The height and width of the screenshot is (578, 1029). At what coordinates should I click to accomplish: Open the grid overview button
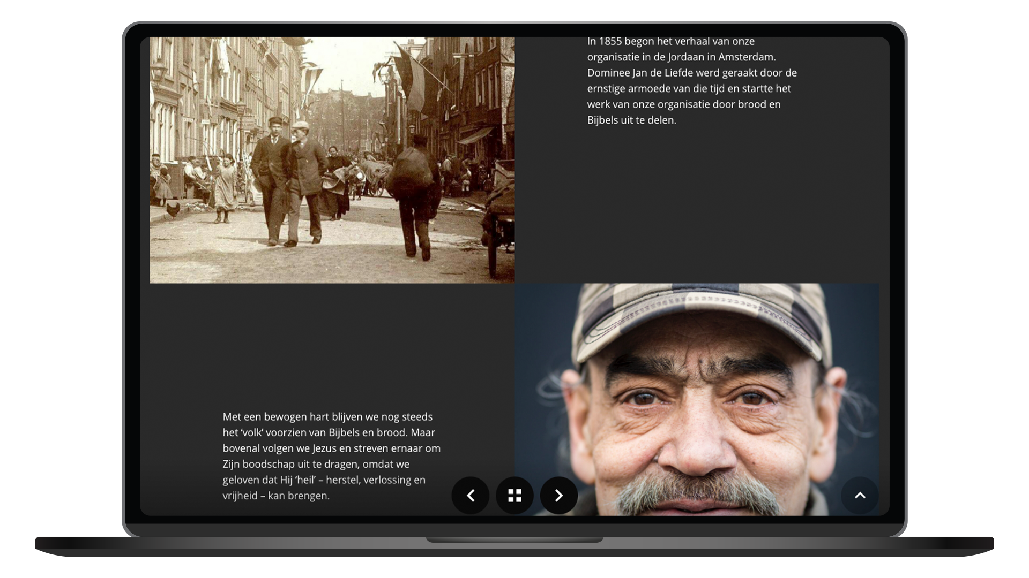point(514,496)
